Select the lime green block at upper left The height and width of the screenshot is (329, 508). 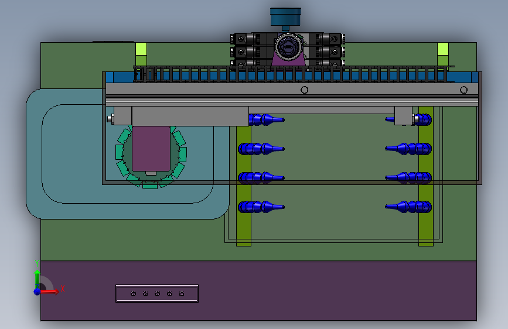pos(141,49)
